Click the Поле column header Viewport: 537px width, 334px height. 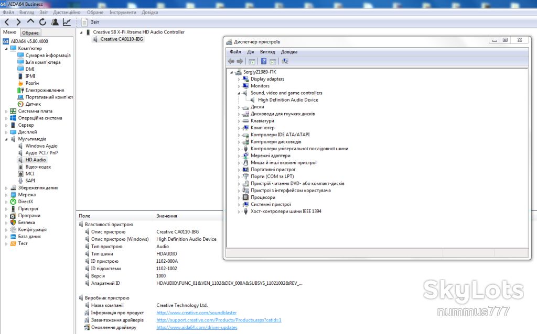click(115, 216)
